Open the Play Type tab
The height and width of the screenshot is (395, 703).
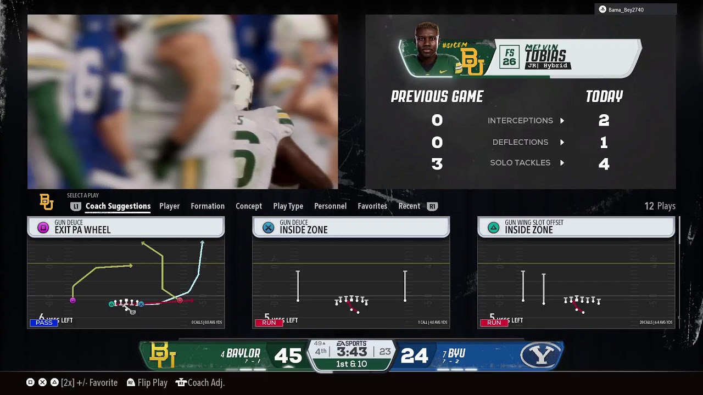288,206
